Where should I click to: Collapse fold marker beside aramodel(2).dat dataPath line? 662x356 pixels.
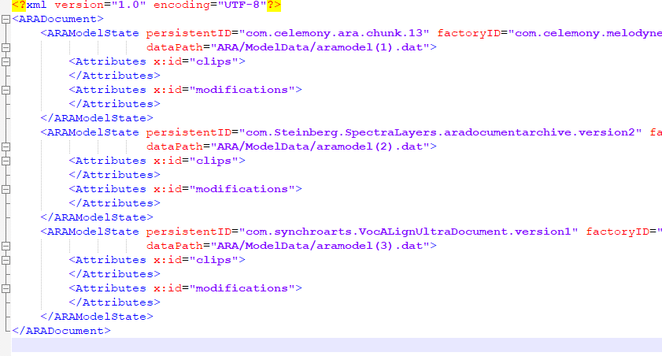[x=6, y=146]
